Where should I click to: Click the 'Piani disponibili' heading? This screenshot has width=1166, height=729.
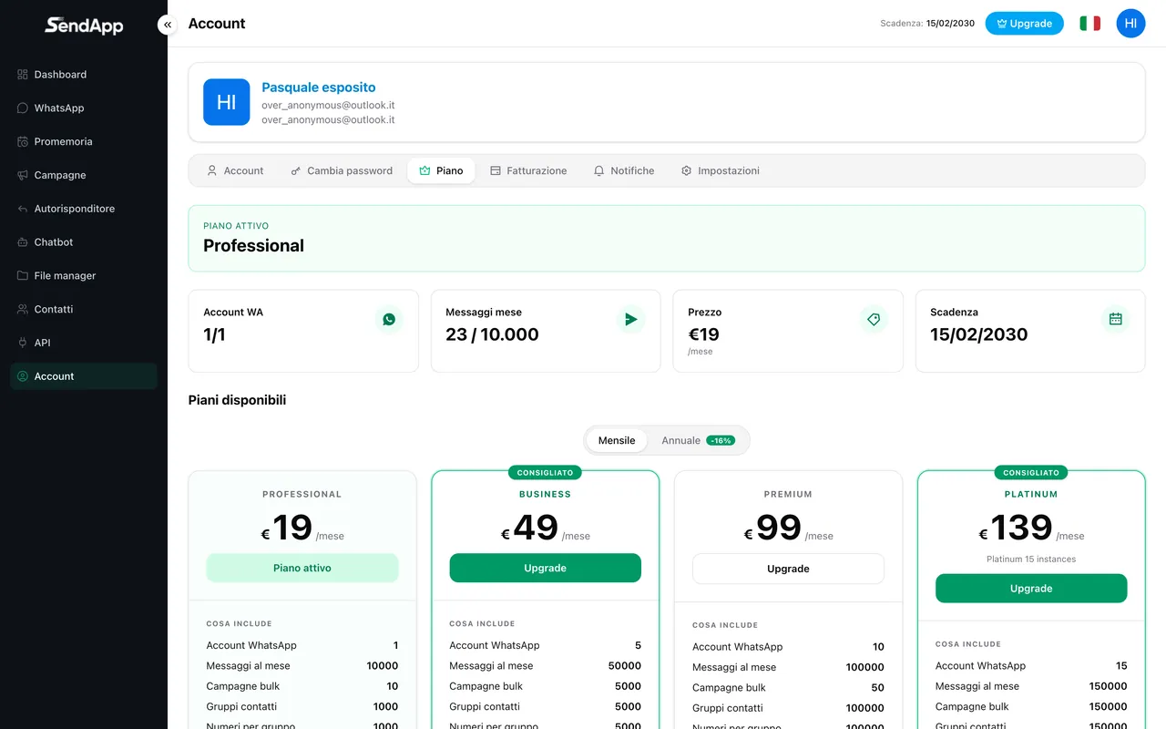237,400
